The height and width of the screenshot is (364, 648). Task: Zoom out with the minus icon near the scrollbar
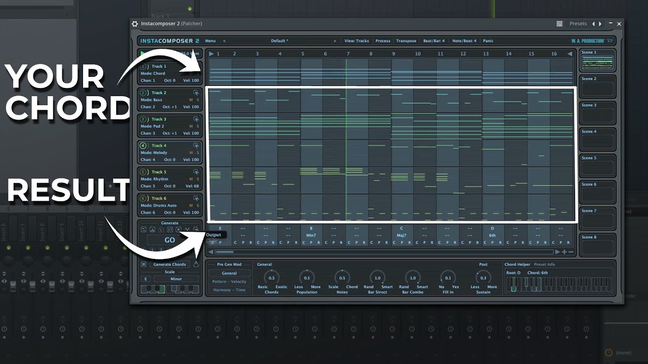coord(571,252)
